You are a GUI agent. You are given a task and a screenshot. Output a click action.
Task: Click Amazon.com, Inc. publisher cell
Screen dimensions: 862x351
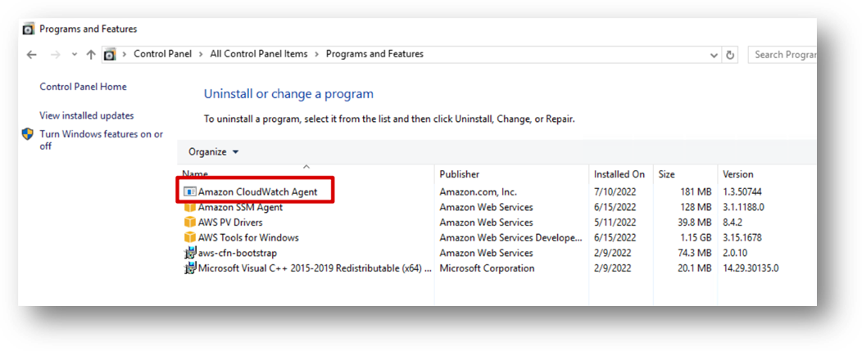pos(479,192)
